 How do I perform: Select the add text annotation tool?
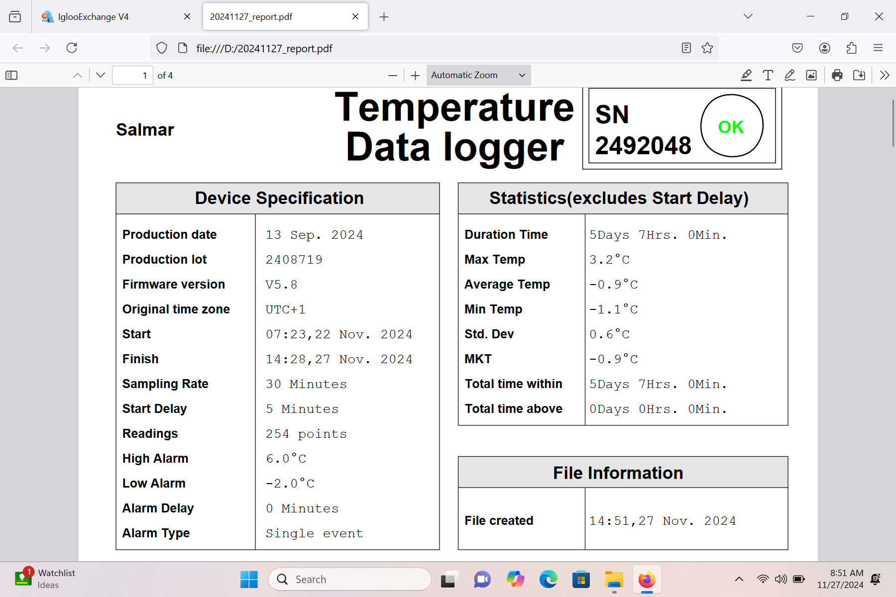pyautogui.click(x=768, y=75)
